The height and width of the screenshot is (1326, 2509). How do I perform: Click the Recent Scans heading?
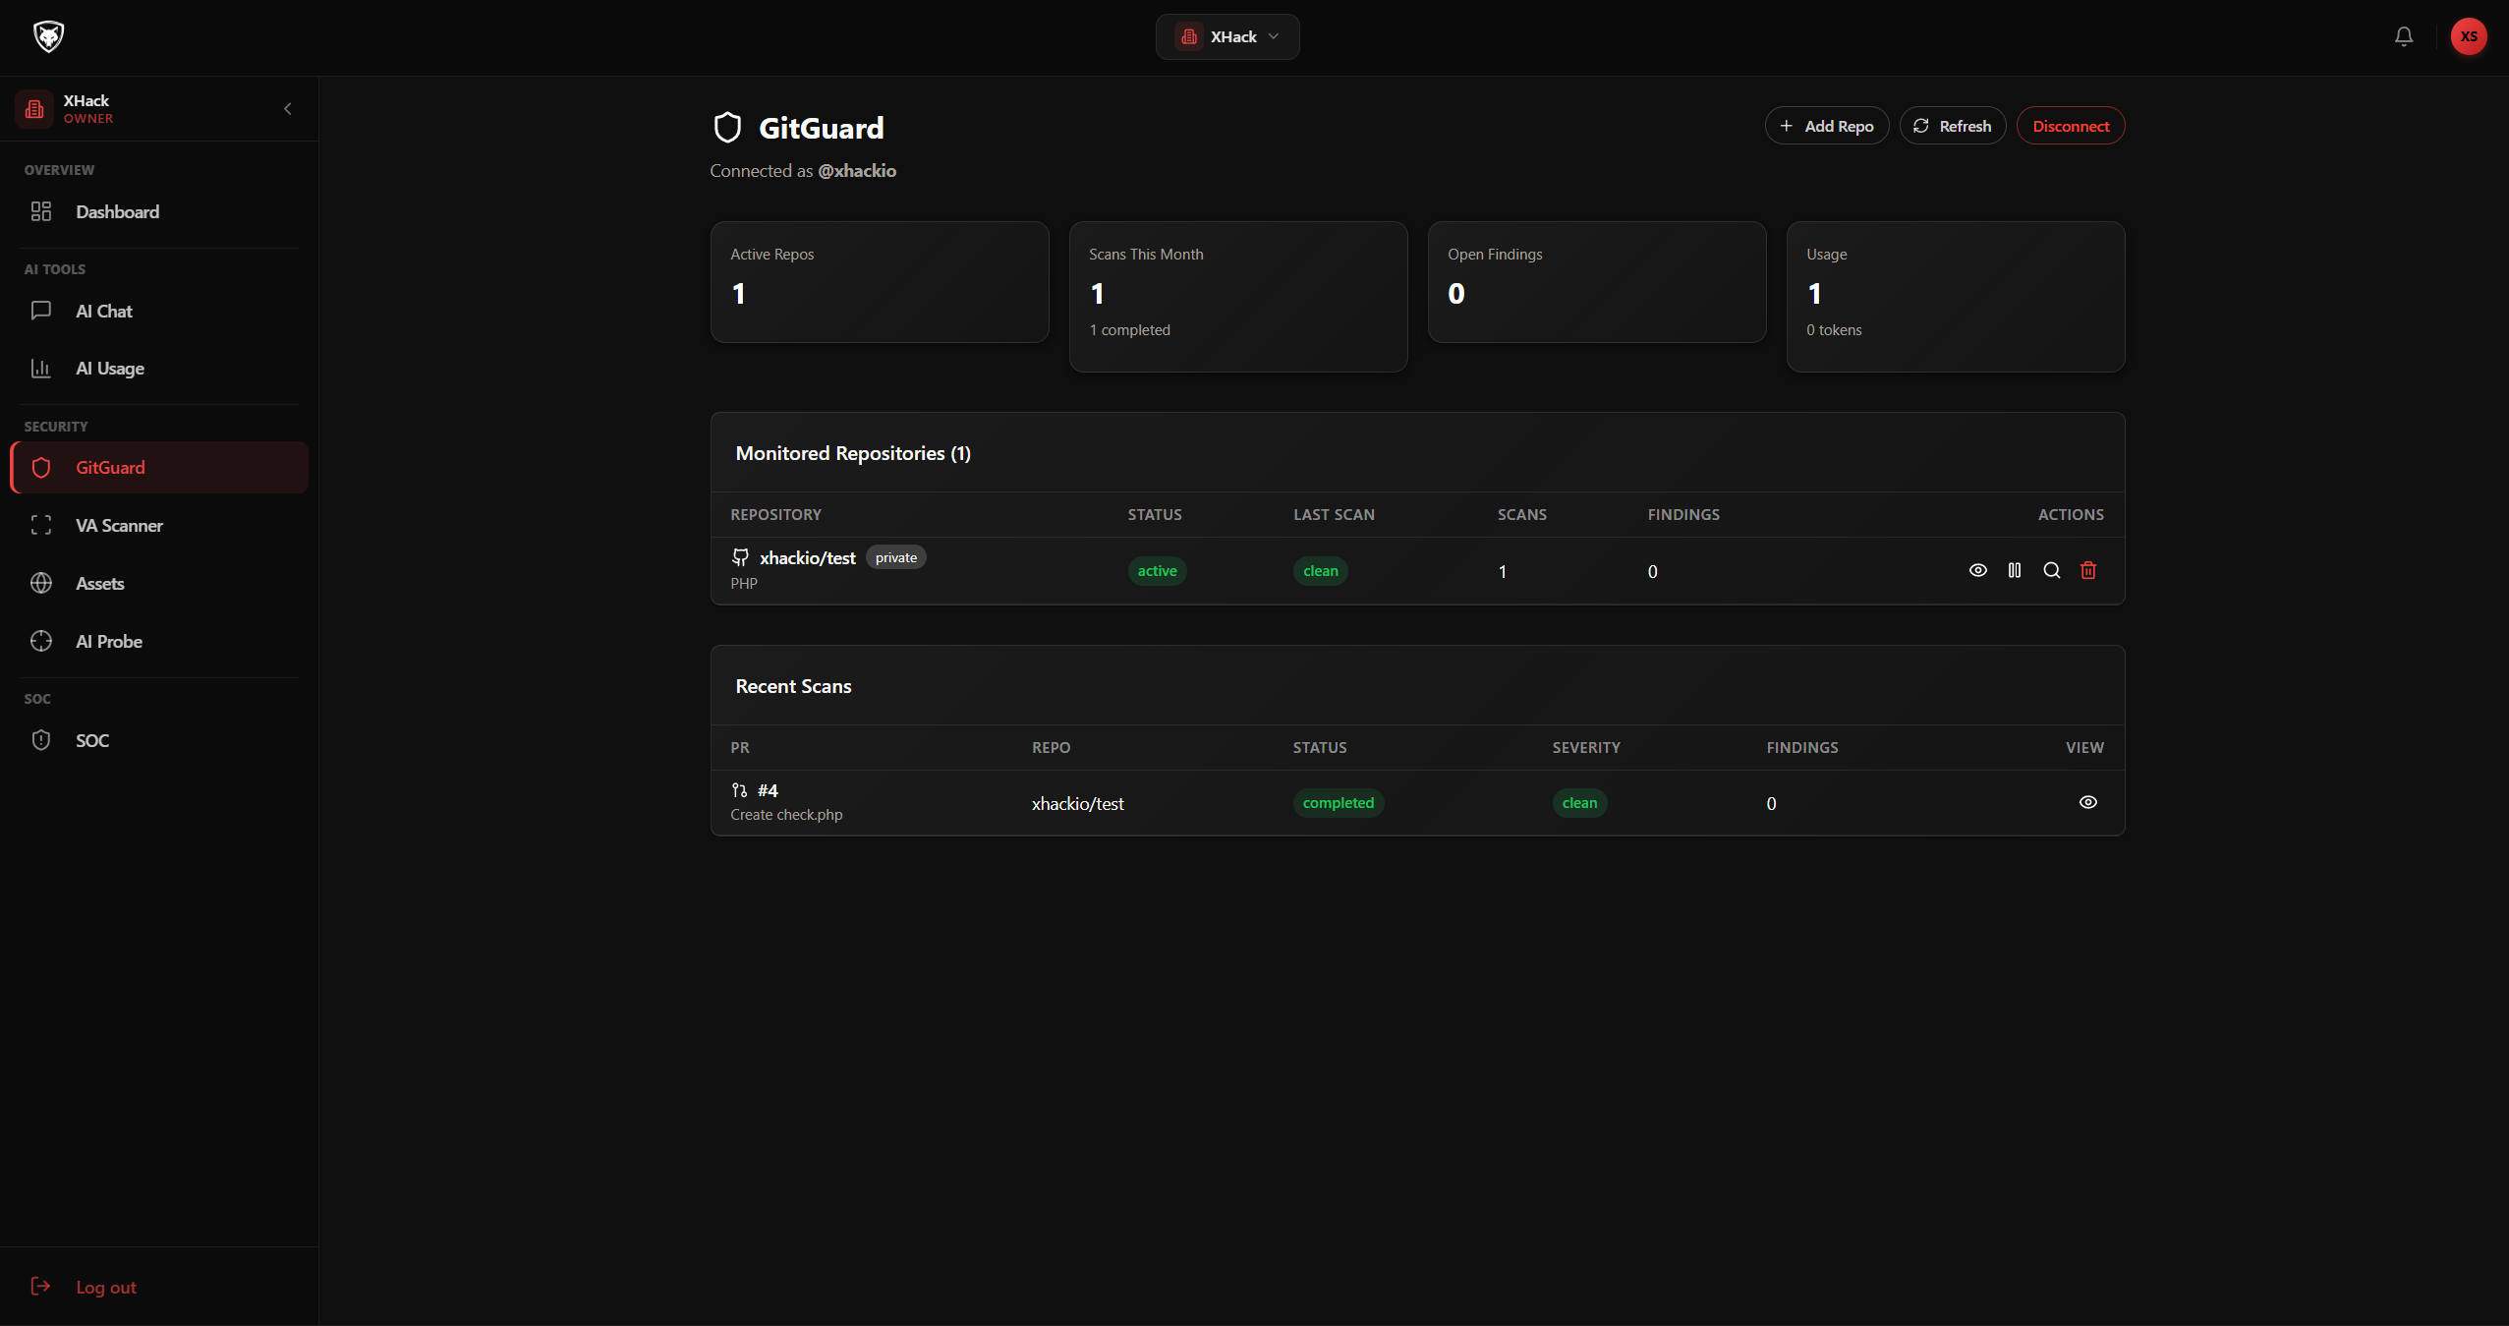coord(793,686)
